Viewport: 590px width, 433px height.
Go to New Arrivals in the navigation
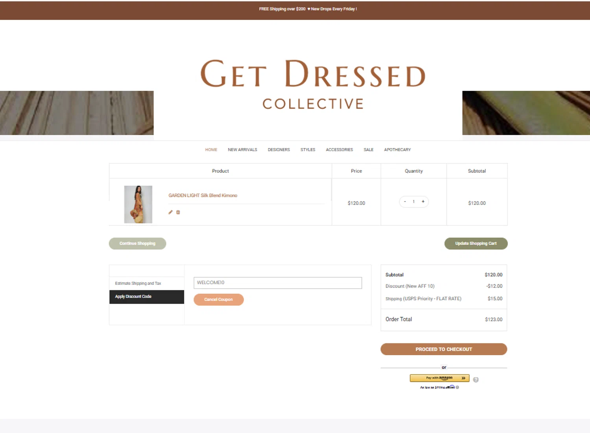point(242,150)
